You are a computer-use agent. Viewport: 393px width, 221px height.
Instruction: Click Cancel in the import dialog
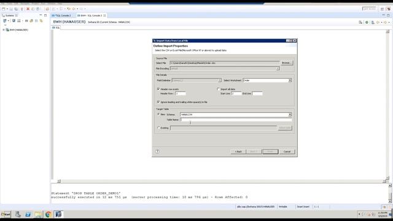(287, 152)
